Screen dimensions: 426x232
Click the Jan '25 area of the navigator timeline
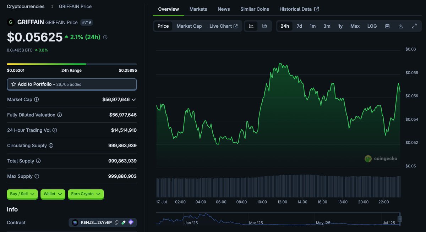(191, 223)
